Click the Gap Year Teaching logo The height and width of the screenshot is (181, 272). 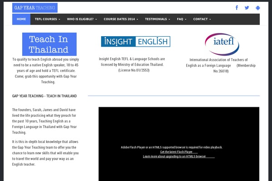point(35,8)
